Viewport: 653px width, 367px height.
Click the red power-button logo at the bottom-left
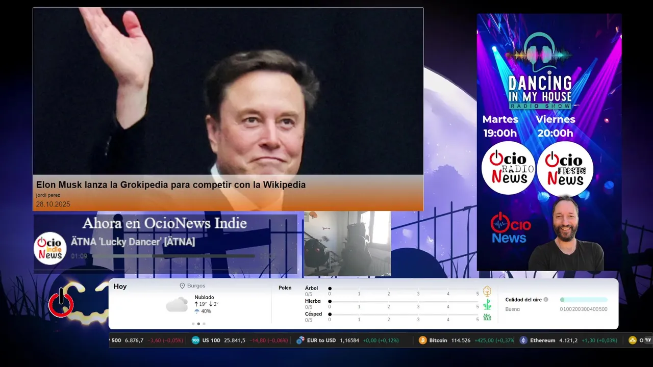(x=61, y=304)
